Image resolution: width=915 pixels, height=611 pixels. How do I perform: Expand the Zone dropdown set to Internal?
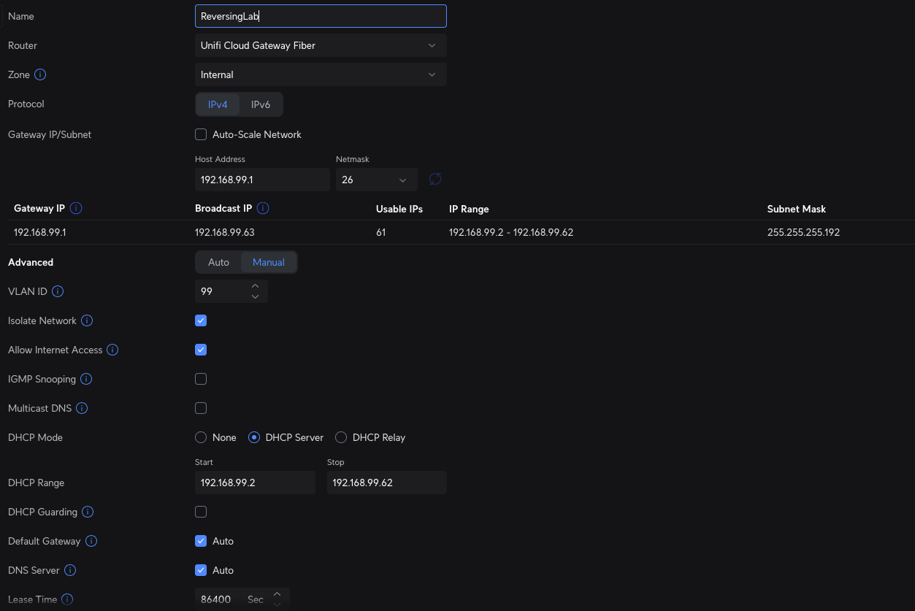321,74
